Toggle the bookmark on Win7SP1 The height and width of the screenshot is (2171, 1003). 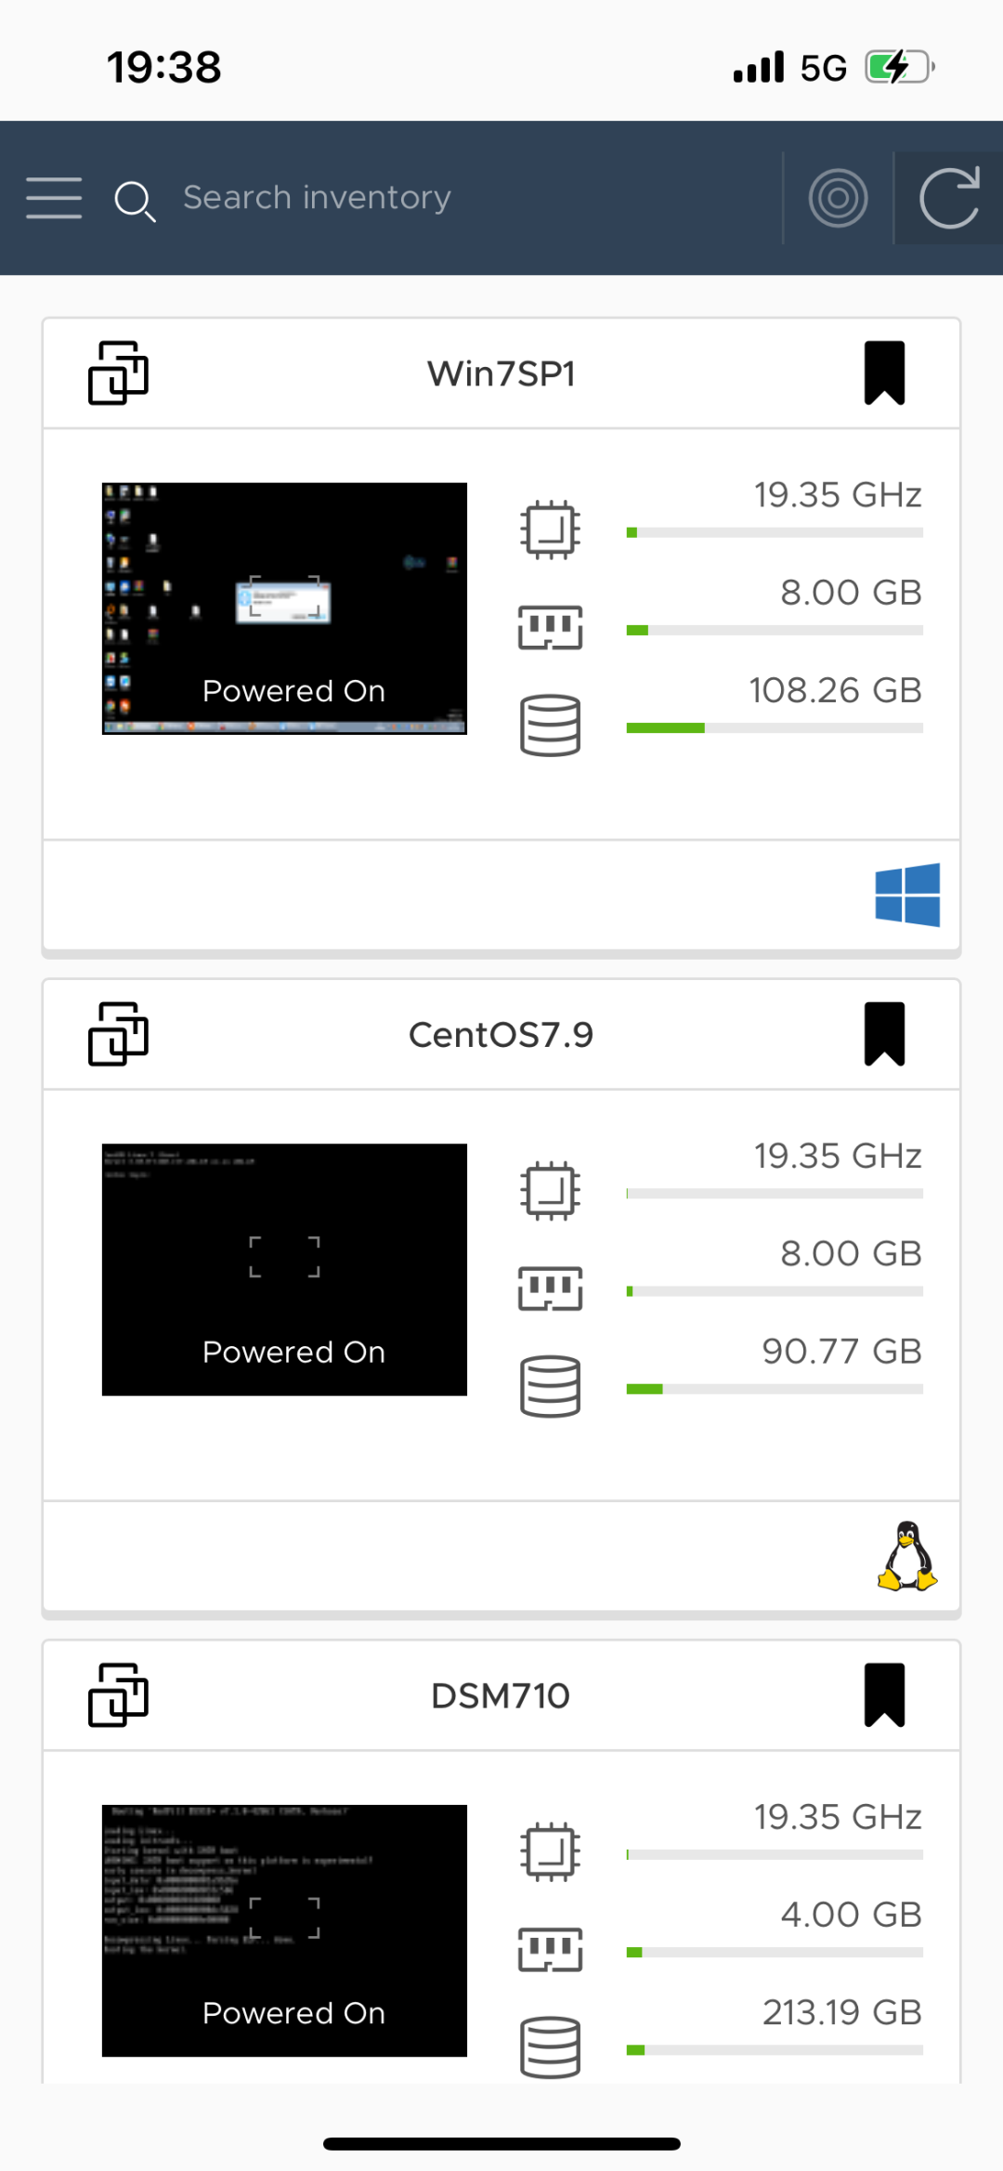coord(884,373)
